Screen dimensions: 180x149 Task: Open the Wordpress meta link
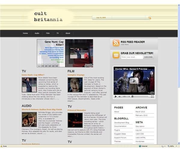coord(140,142)
